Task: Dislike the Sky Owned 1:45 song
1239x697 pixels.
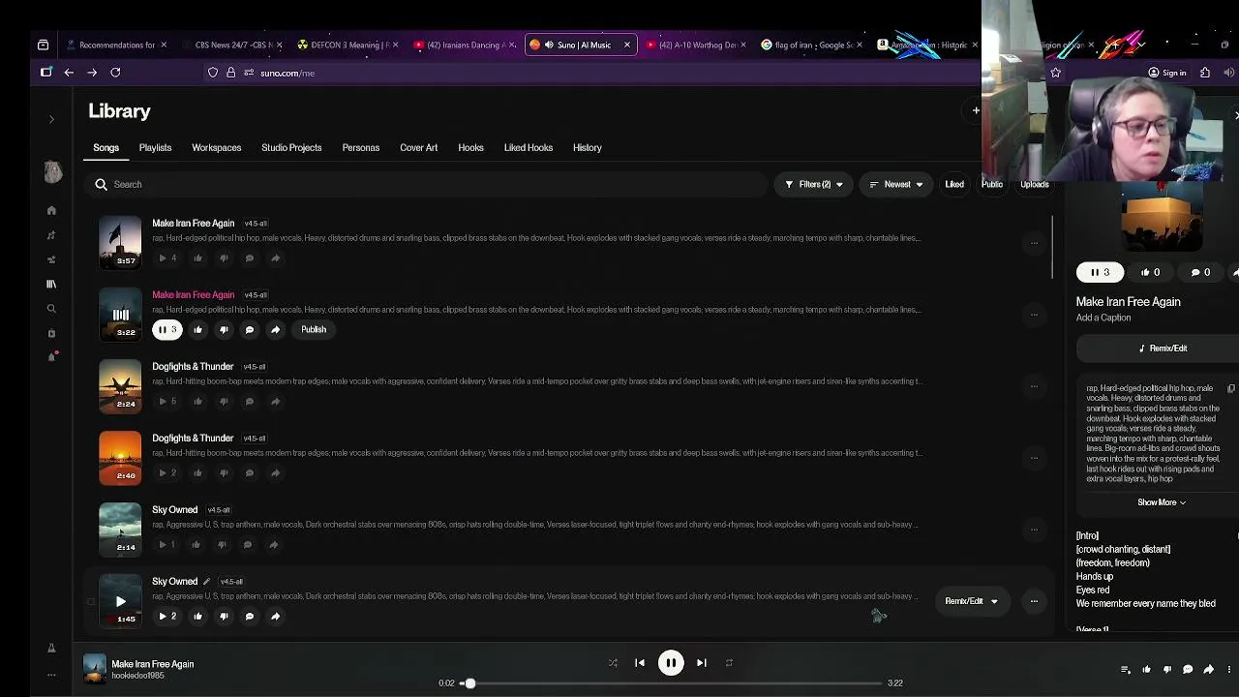Action: [x=224, y=617]
